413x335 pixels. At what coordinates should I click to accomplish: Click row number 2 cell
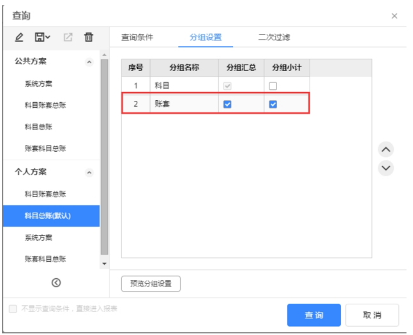click(136, 104)
